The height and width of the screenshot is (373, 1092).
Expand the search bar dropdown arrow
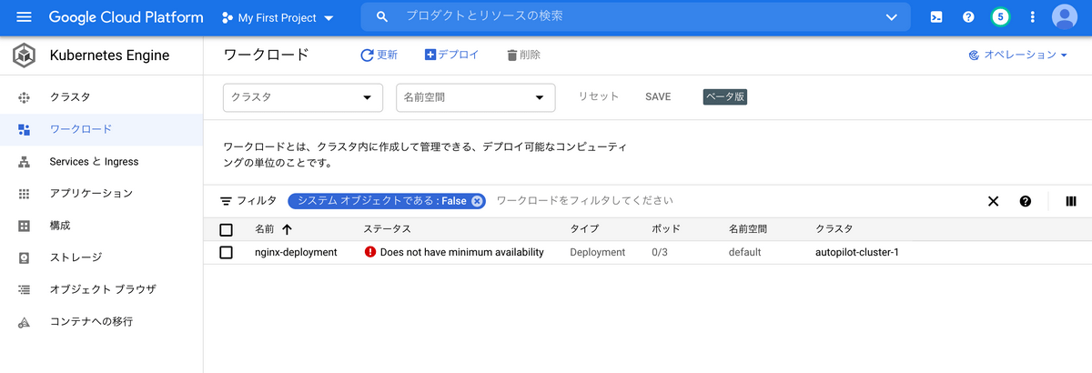point(891,17)
